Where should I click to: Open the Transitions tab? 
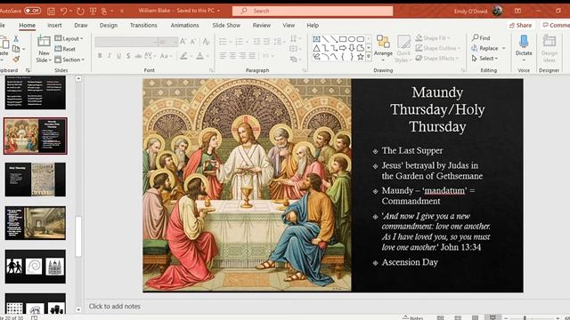pyautogui.click(x=143, y=26)
